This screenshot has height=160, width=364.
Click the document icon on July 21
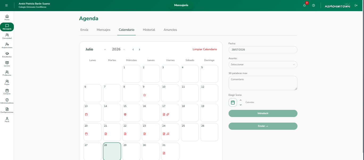point(106,134)
